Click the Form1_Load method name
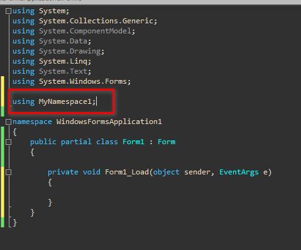Viewport: 301px width, 250px height. click(127, 172)
